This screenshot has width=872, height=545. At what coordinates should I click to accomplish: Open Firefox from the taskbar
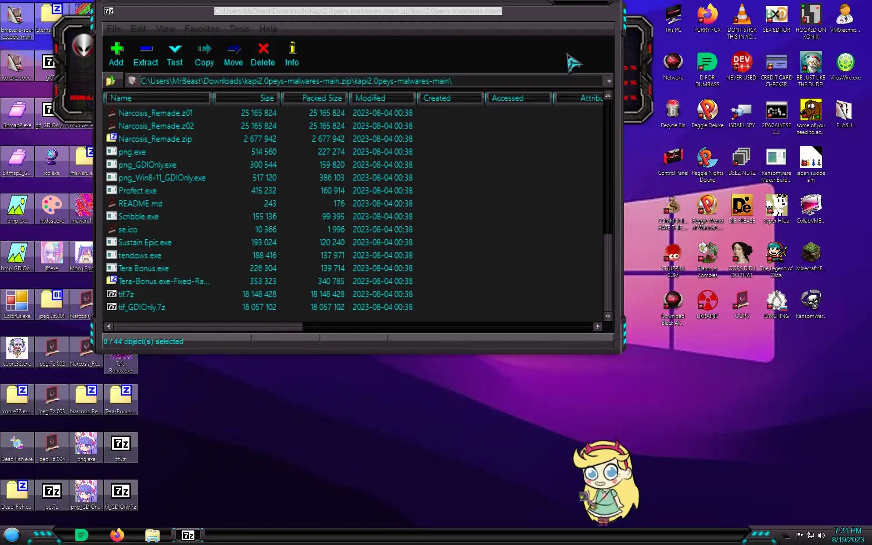117,535
